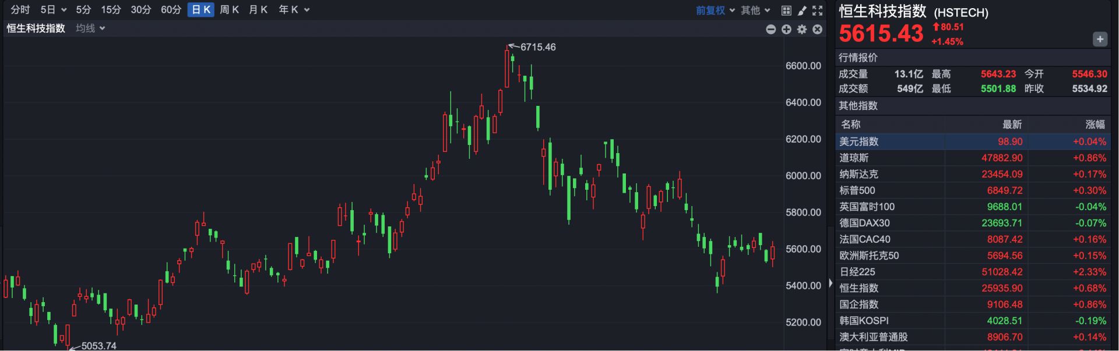Screen dimensions: 1119x351
Task: Close the indicator bar with X icon
Action: pyautogui.click(x=818, y=29)
